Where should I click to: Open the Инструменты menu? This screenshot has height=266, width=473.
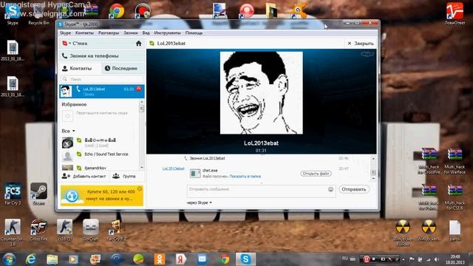tap(168, 33)
